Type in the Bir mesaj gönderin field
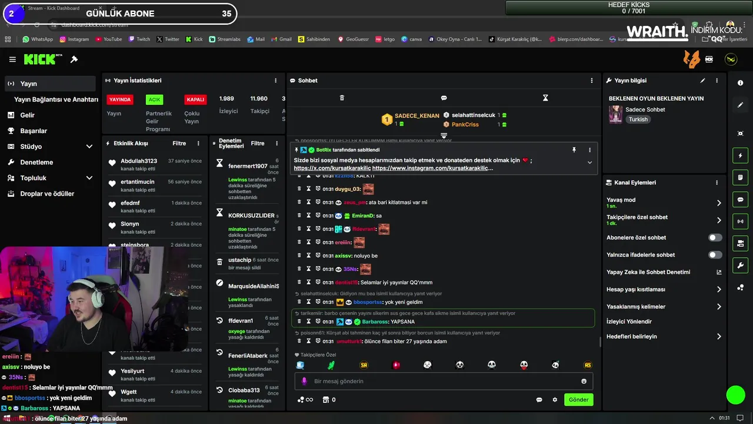The image size is (753, 424). tap(444, 381)
